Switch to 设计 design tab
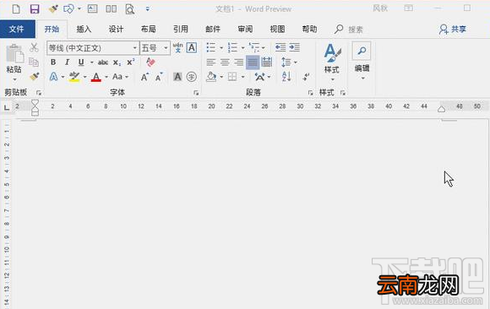This screenshot has height=309, width=490. click(116, 30)
